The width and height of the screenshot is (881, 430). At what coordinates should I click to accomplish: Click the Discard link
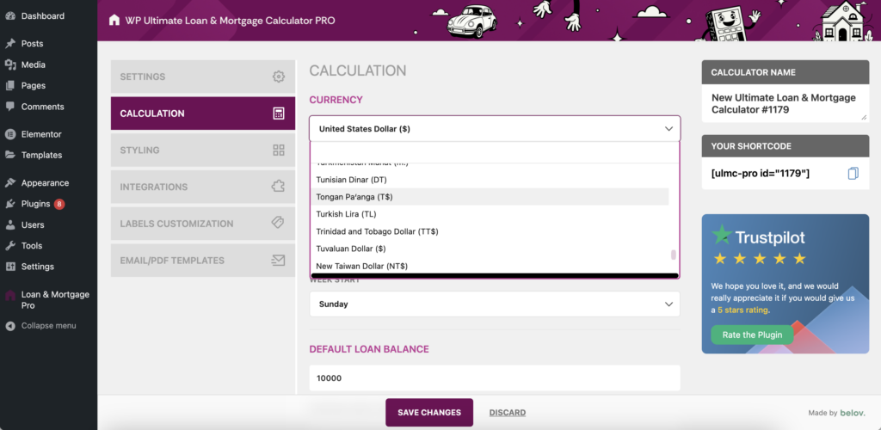pyautogui.click(x=507, y=413)
